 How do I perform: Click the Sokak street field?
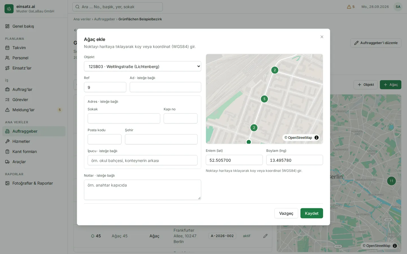(x=124, y=119)
